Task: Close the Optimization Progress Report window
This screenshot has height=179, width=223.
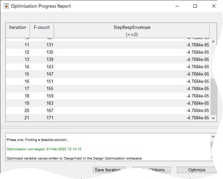Action: [214, 6]
